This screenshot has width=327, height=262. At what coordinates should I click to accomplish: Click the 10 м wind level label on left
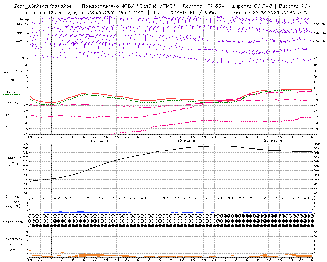(24, 59)
